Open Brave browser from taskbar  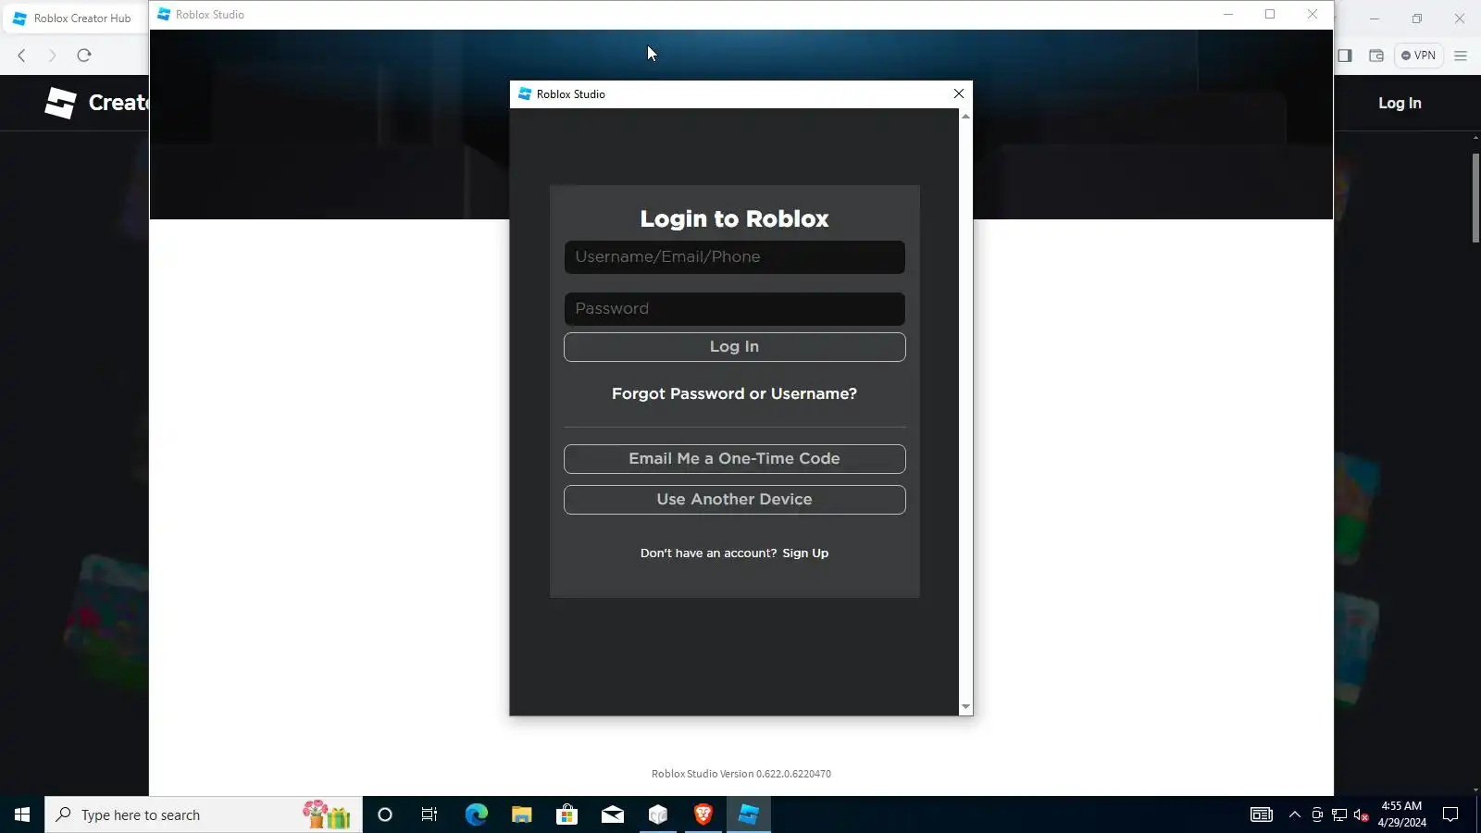tap(703, 814)
